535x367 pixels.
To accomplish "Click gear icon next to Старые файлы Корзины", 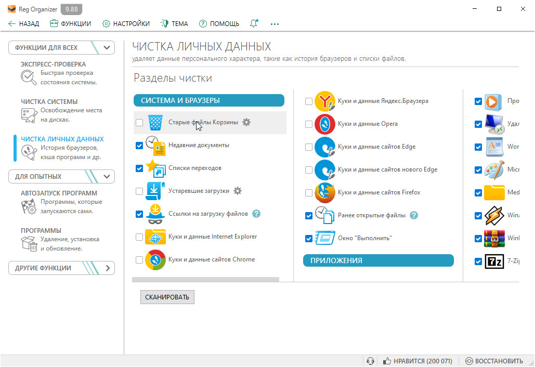I will click(246, 122).
